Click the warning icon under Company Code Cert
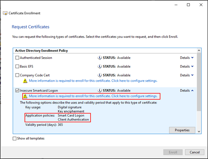Screen dimensions: 208x159 pos(25,81)
